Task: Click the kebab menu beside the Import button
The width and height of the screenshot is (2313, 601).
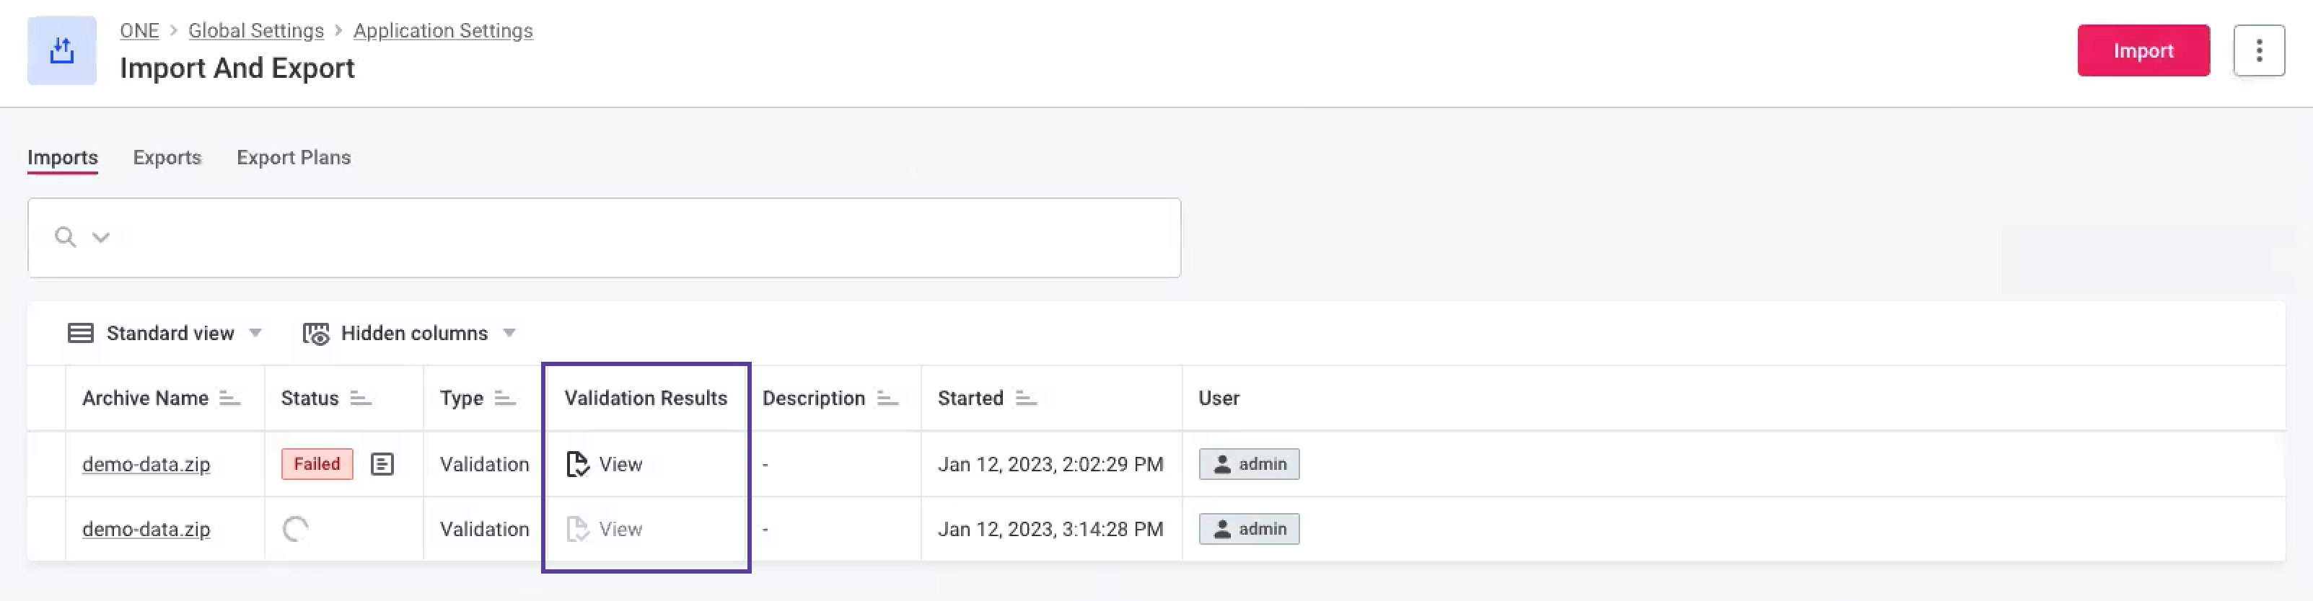Action: pos(2259,50)
